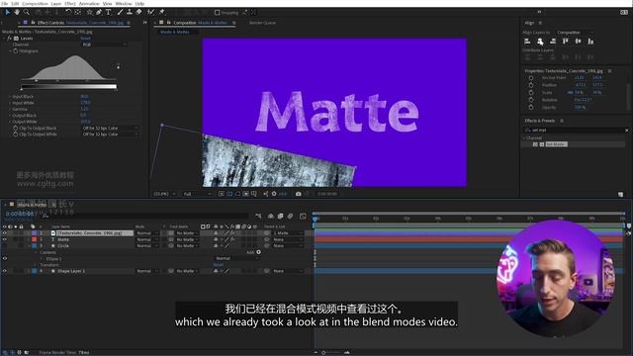Click the effects search input field
Viewport: 633px width, 356px height.
[x=577, y=131]
